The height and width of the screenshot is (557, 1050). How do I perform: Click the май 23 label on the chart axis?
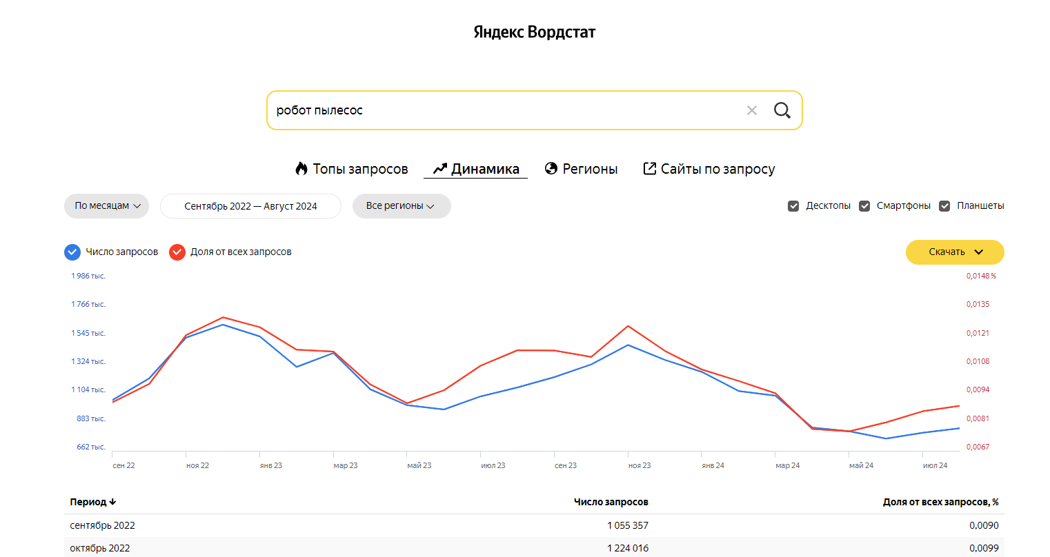pos(419,465)
